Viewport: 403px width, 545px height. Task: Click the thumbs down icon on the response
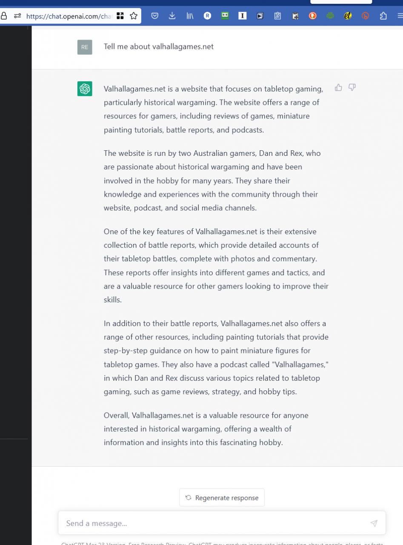tap(352, 88)
